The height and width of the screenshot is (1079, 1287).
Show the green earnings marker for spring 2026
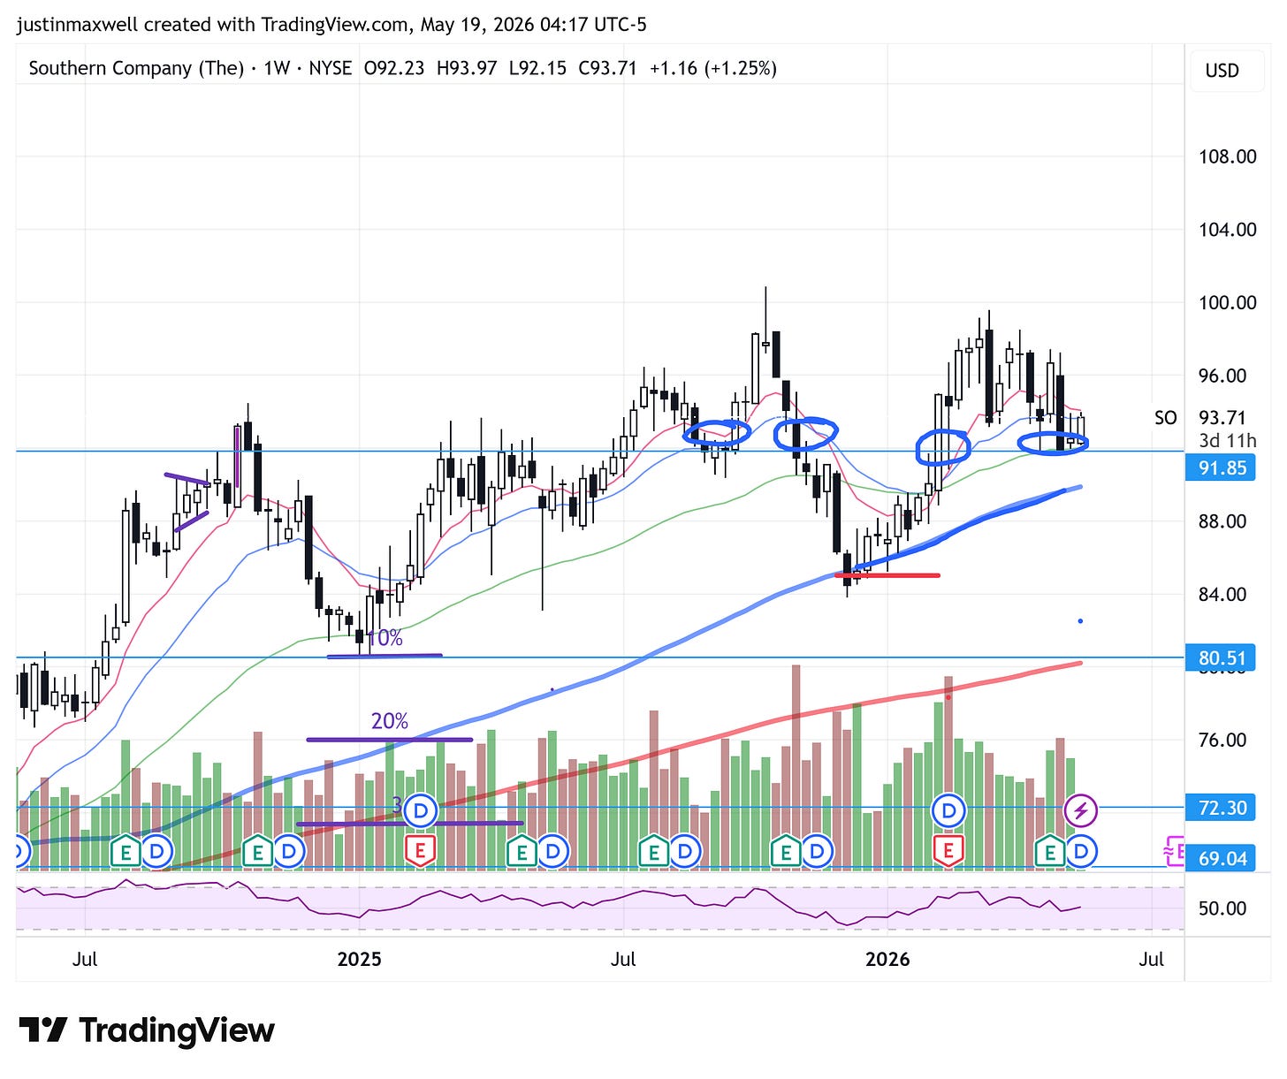pyautogui.click(x=1050, y=852)
